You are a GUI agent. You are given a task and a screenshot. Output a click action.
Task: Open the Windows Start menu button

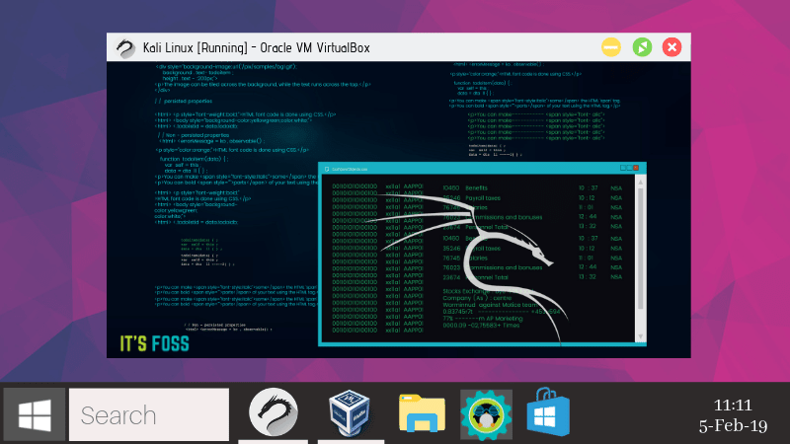click(35, 414)
